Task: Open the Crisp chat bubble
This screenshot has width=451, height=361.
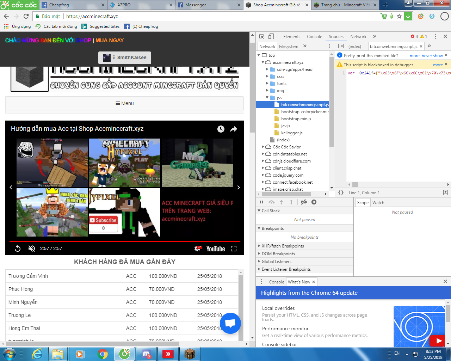Action: [230, 323]
